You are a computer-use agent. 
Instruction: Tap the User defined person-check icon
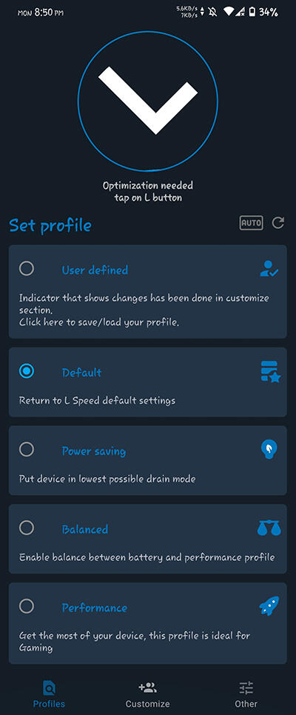269,268
